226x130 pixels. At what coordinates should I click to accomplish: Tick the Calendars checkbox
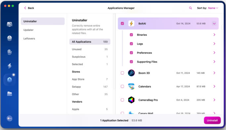pos(122,86)
